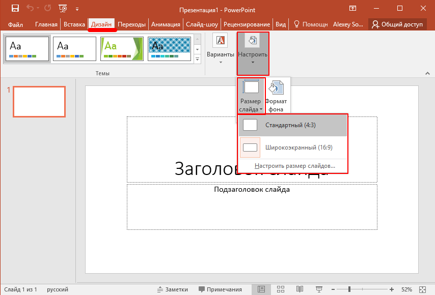Open Customize Quick Access Toolbar arrow
This screenshot has width=435, height=295.
pyautogui.click(x=77, y=9)
